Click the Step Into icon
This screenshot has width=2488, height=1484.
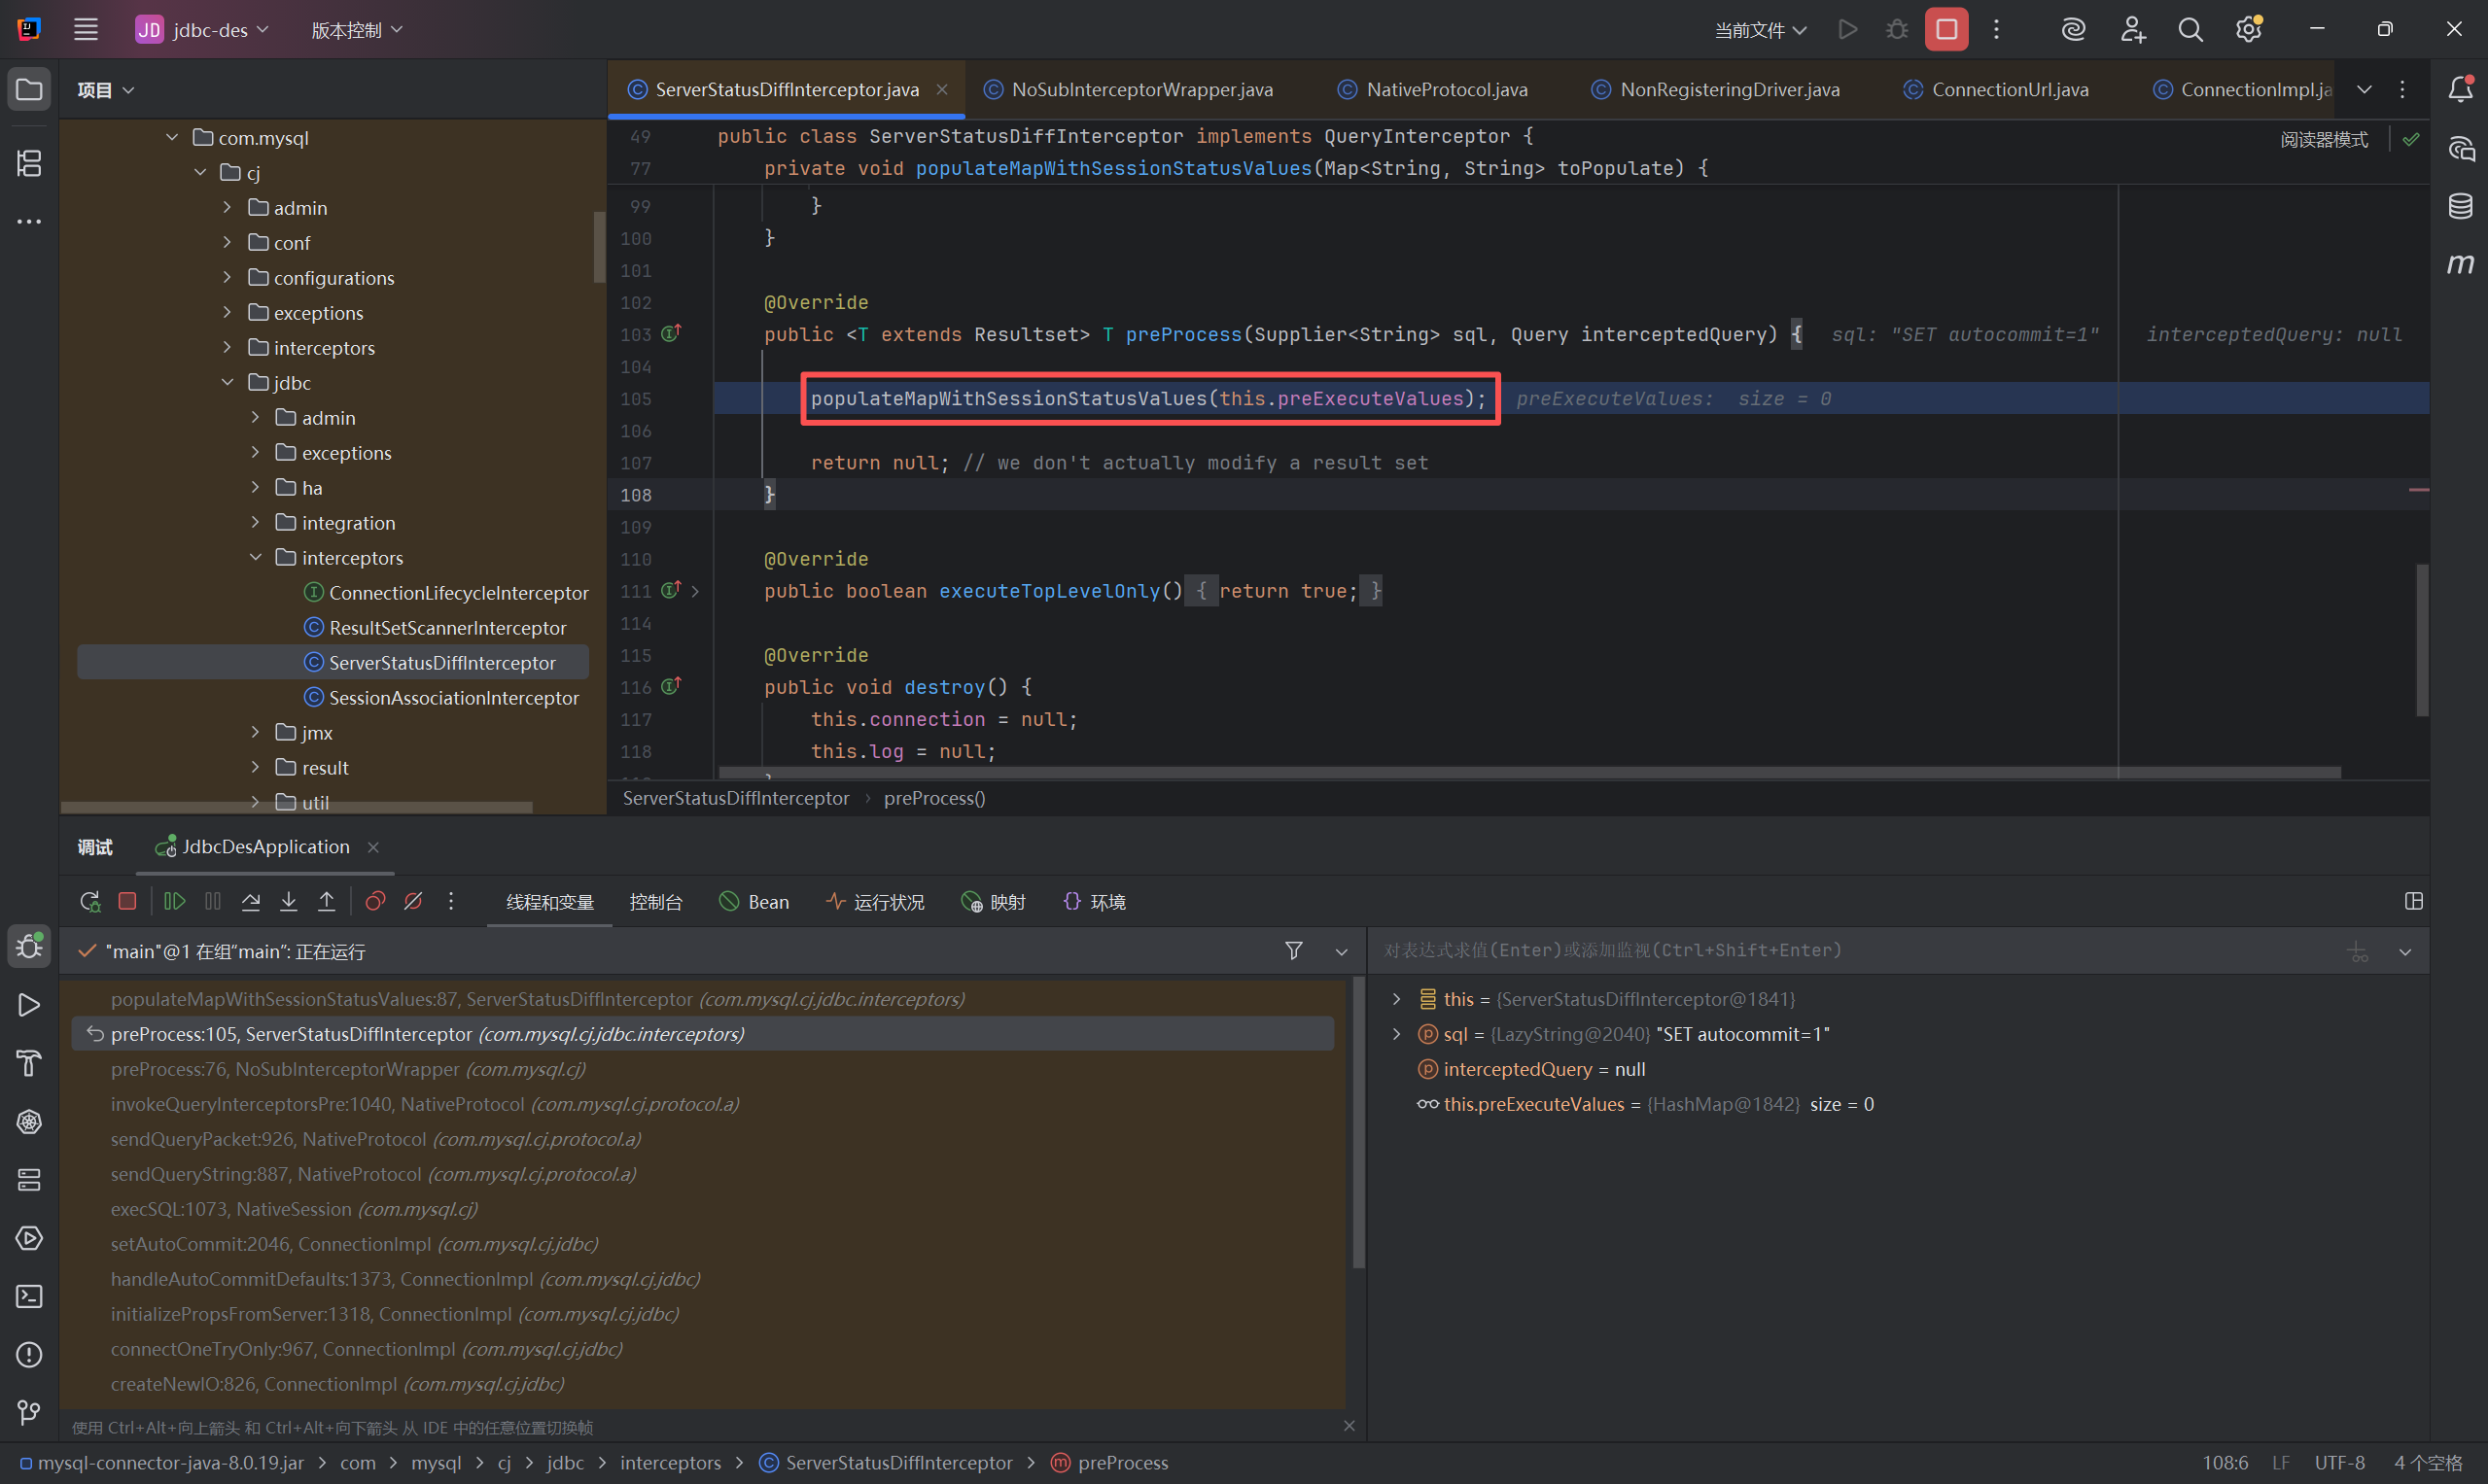(x=288, y=902)
